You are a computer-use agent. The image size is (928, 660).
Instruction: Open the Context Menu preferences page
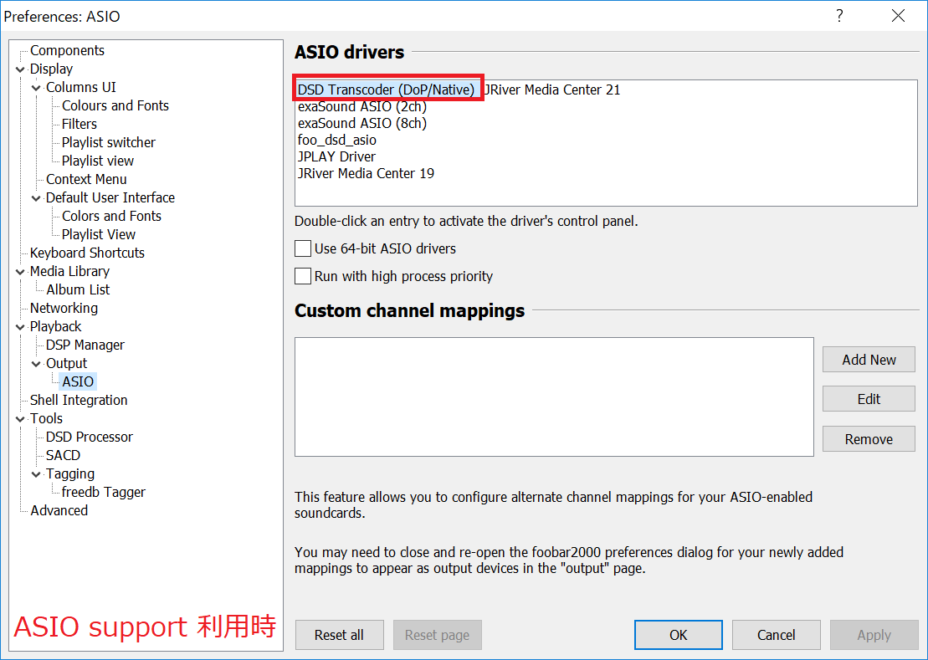pos(86,179)
